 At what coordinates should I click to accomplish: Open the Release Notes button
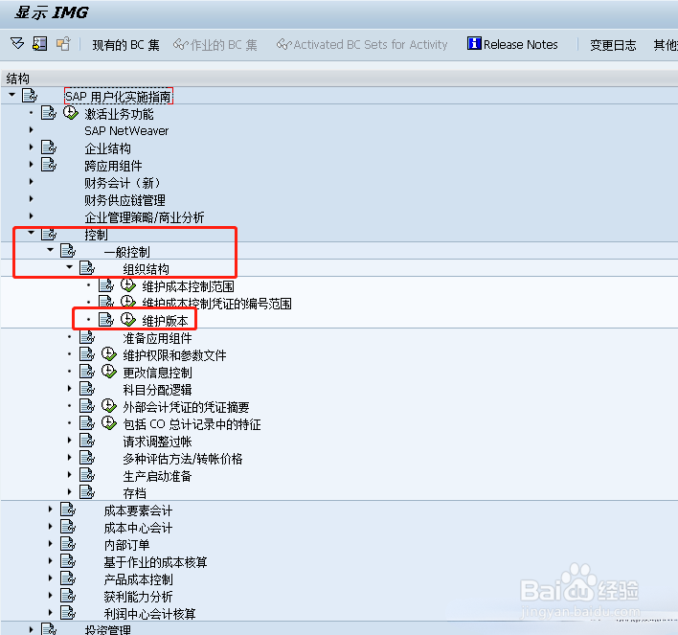pos(513,44)
